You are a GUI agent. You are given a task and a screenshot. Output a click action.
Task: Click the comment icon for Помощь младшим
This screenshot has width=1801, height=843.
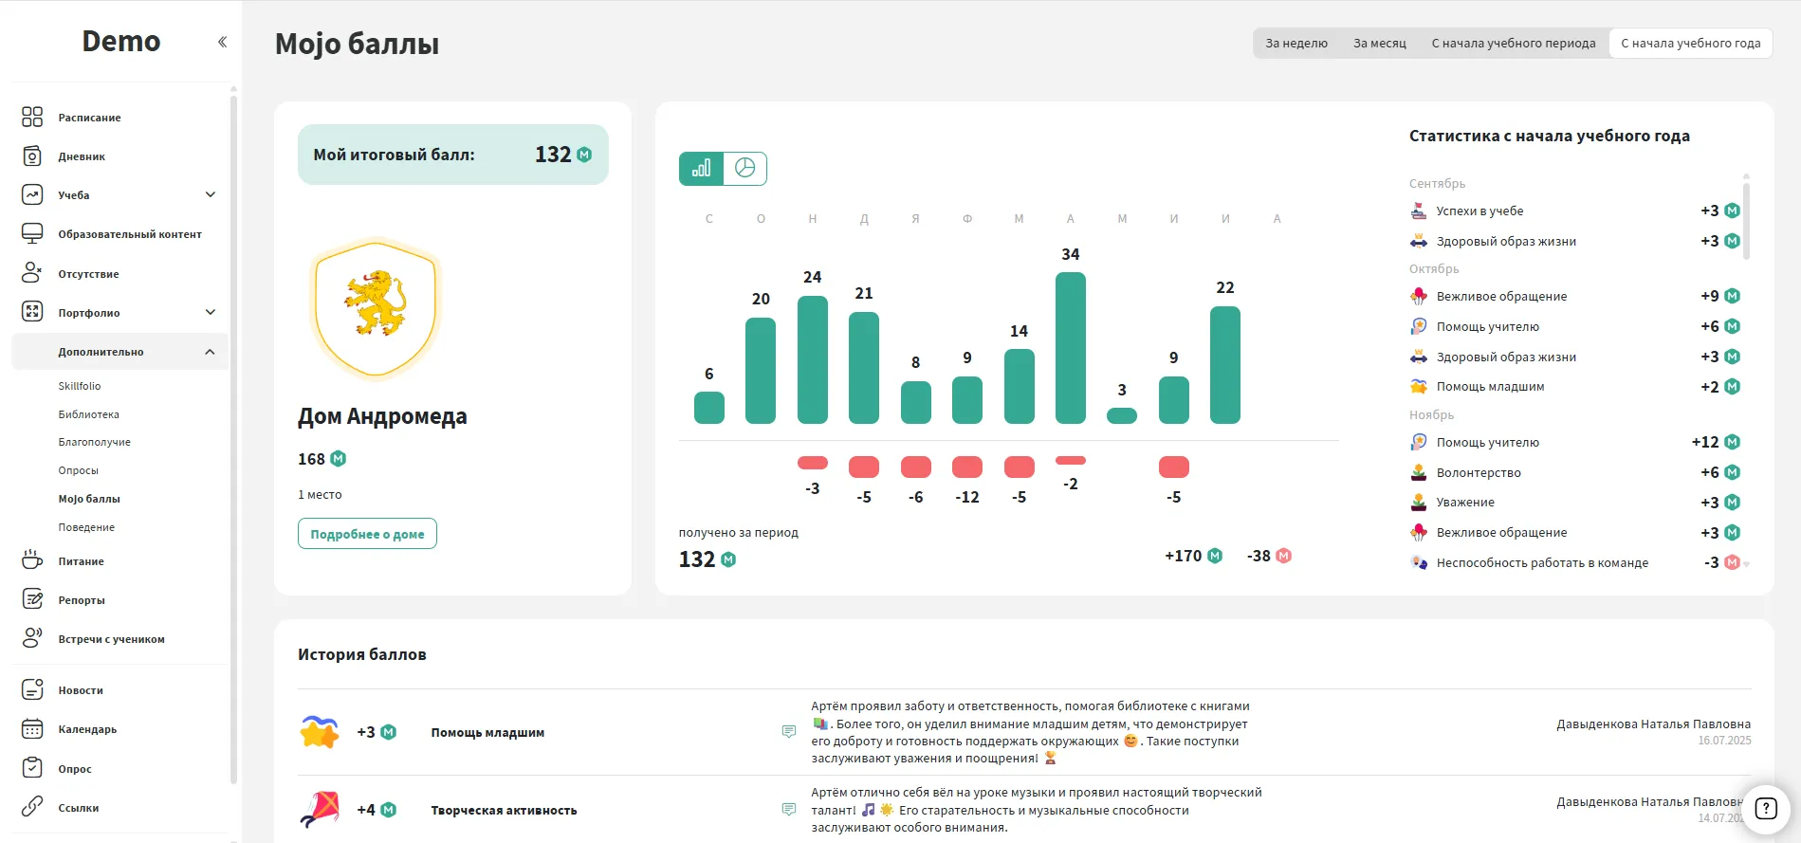click(788, 731)
